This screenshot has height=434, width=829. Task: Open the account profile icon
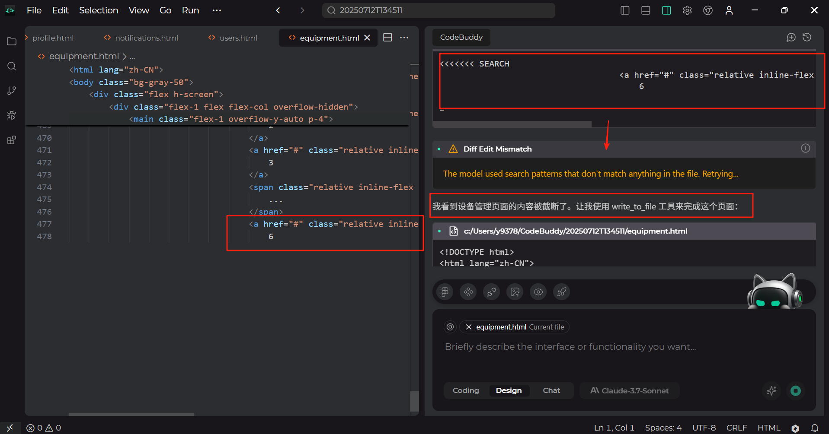point(729,10)
